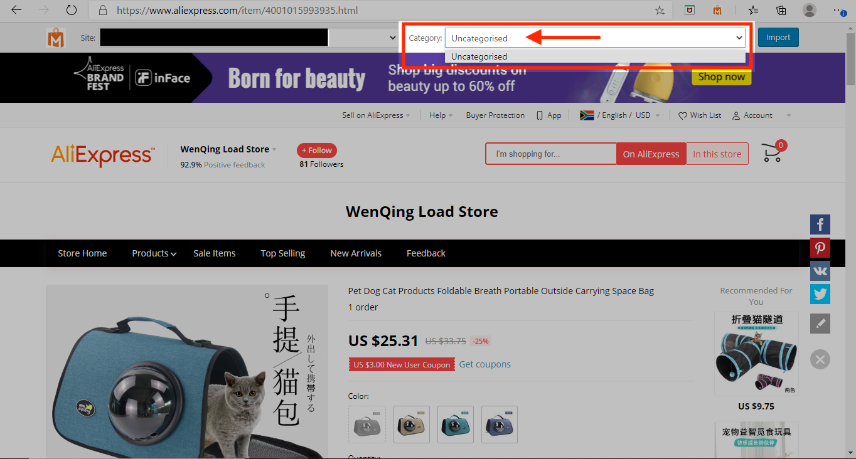Click the Shop now banner button
856x459 pixels.
[722, 76]
